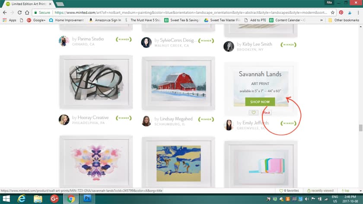Open the Add to PTE bookmark

click(255, 20)
